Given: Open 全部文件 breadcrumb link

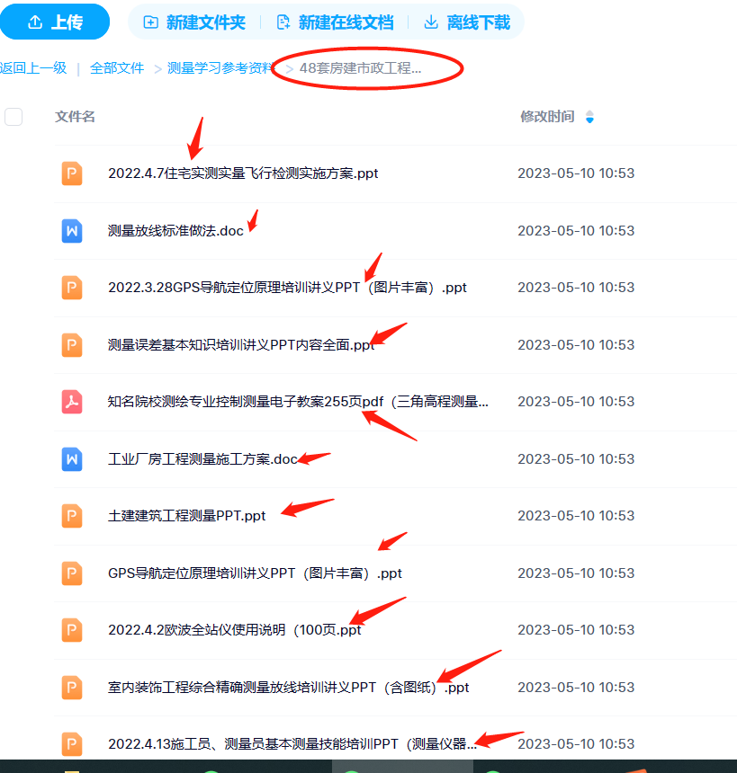Looking at the screenshot, I should pos(117,68).
